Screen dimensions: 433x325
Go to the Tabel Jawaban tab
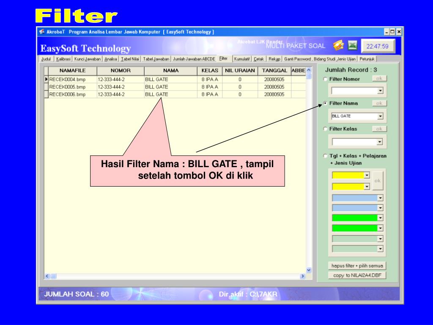(x=156, y=59)
